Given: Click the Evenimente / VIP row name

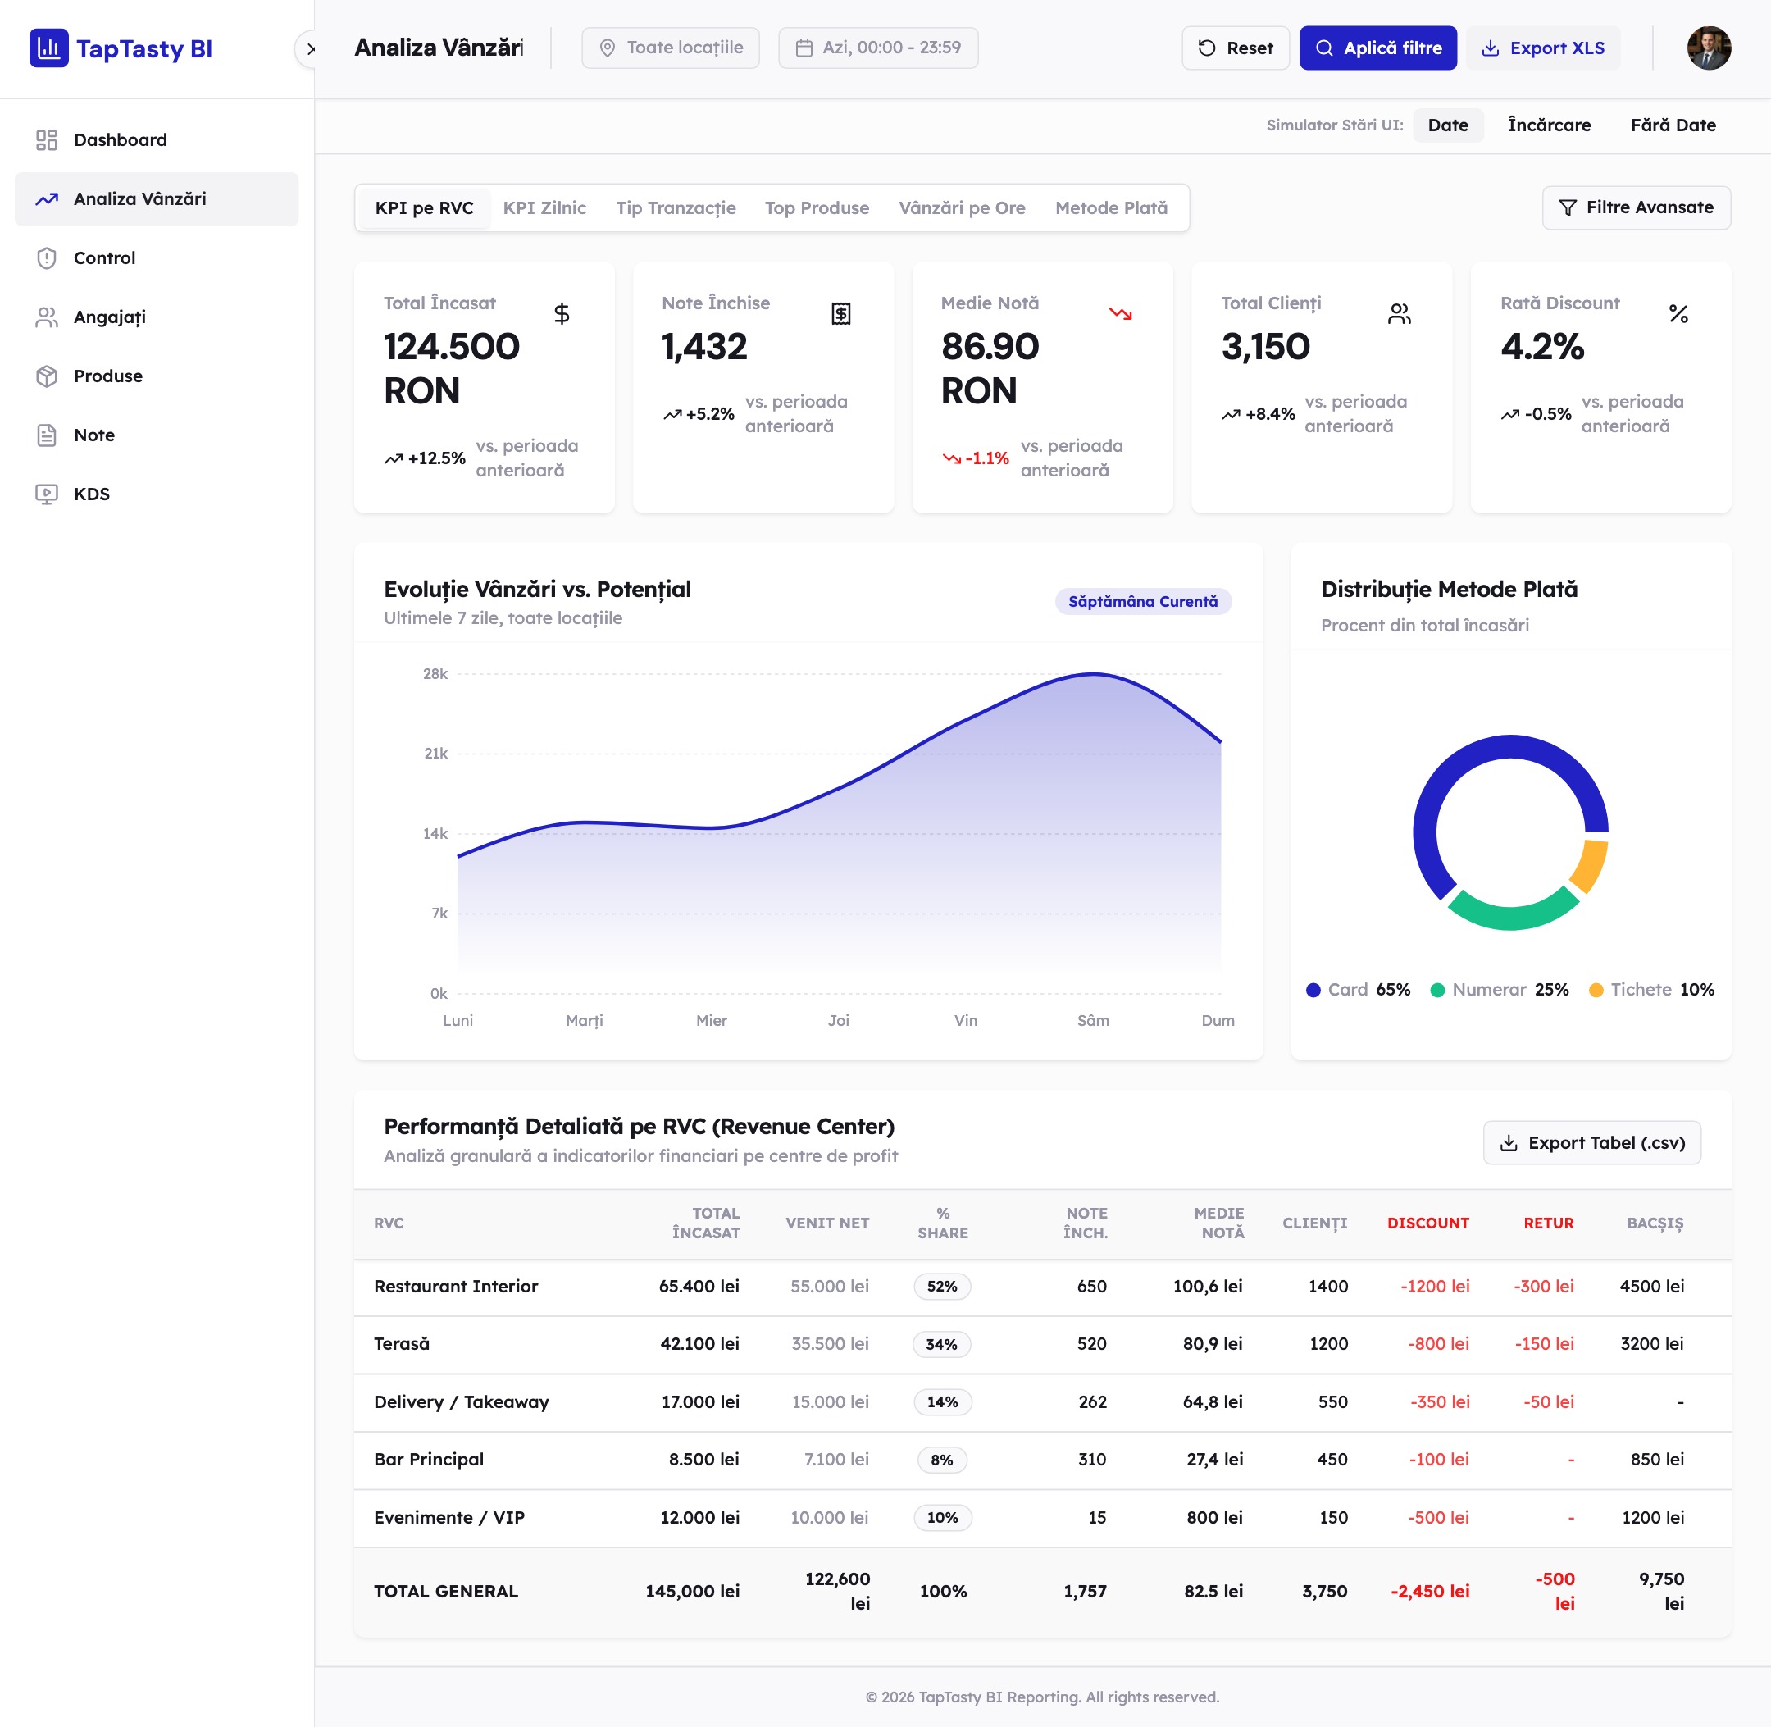Looking at the screenshot, I should click(x=448, y=1517).
